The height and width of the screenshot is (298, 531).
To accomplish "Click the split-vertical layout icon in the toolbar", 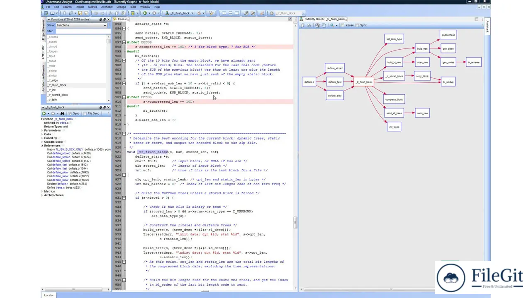I will pos(224,13).
